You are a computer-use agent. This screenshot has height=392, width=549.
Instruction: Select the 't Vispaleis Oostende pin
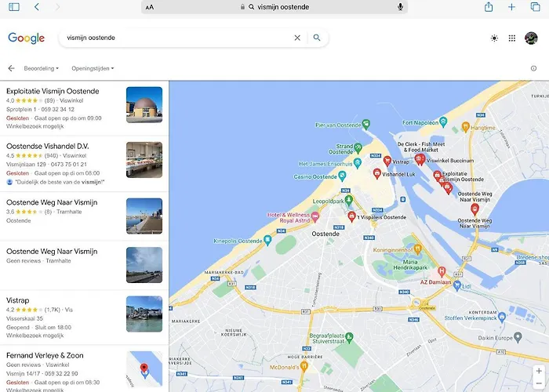[352, 216]
